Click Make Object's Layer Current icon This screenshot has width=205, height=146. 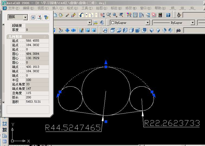95,23
